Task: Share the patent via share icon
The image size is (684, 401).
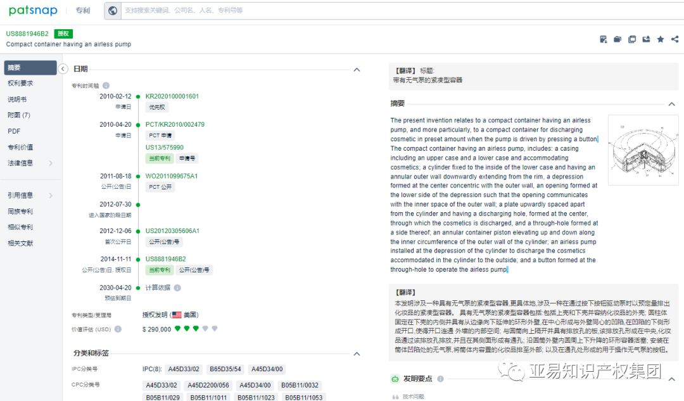Action: (674, 39)
